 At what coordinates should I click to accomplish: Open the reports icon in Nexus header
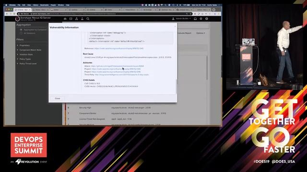coord(71,19)
